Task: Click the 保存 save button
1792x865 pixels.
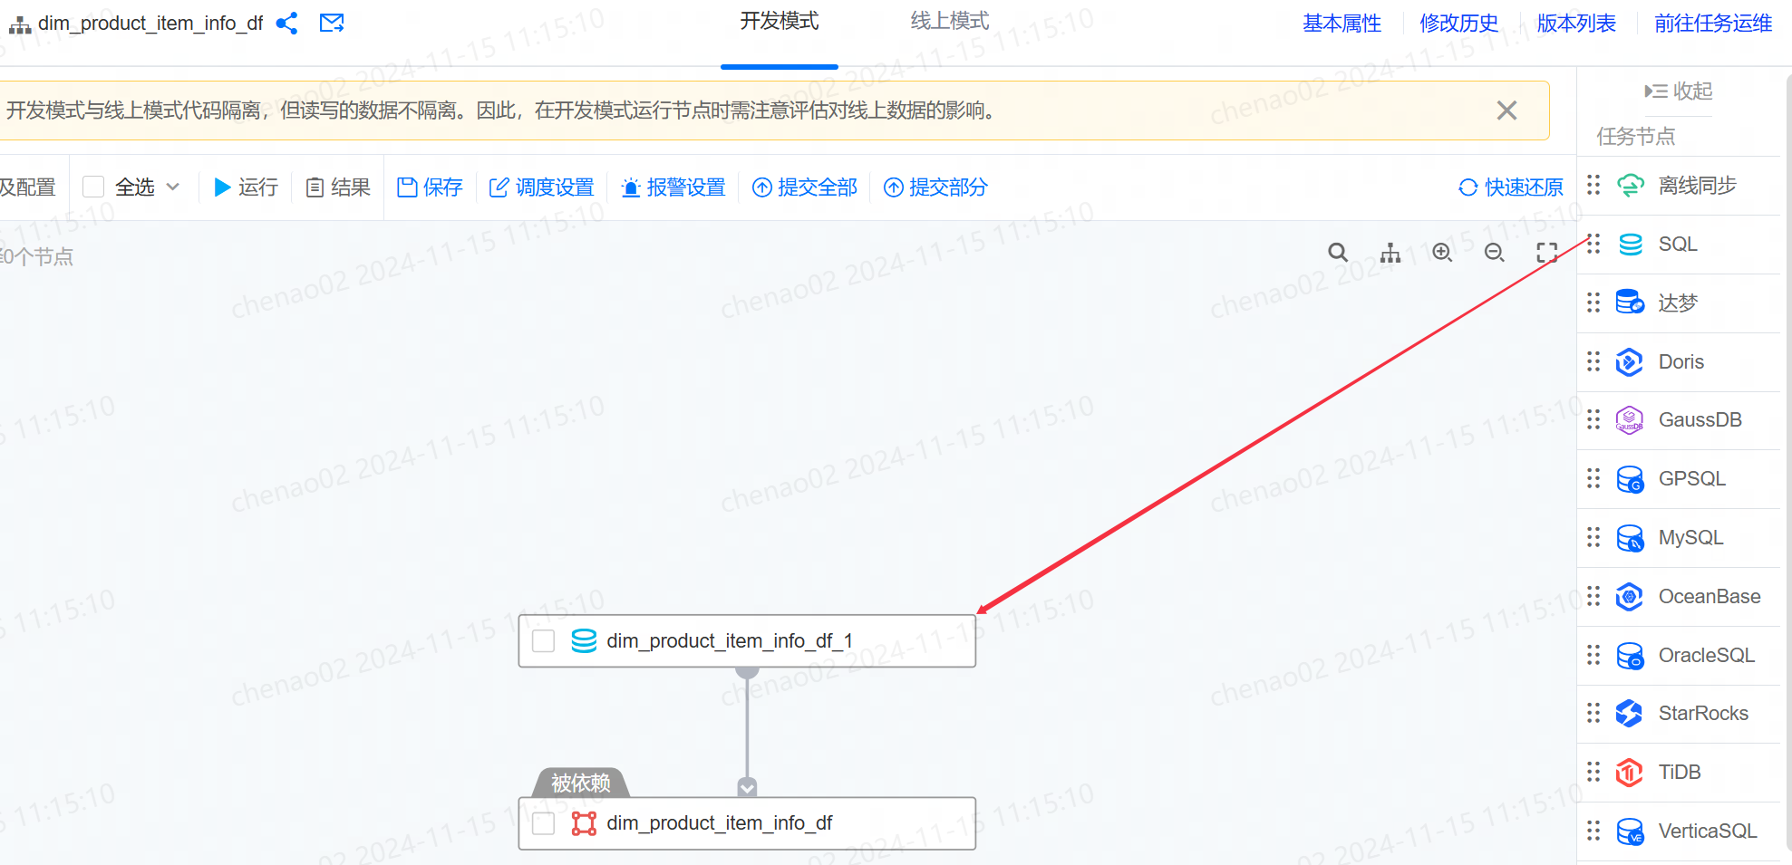Action: [431, 187]
